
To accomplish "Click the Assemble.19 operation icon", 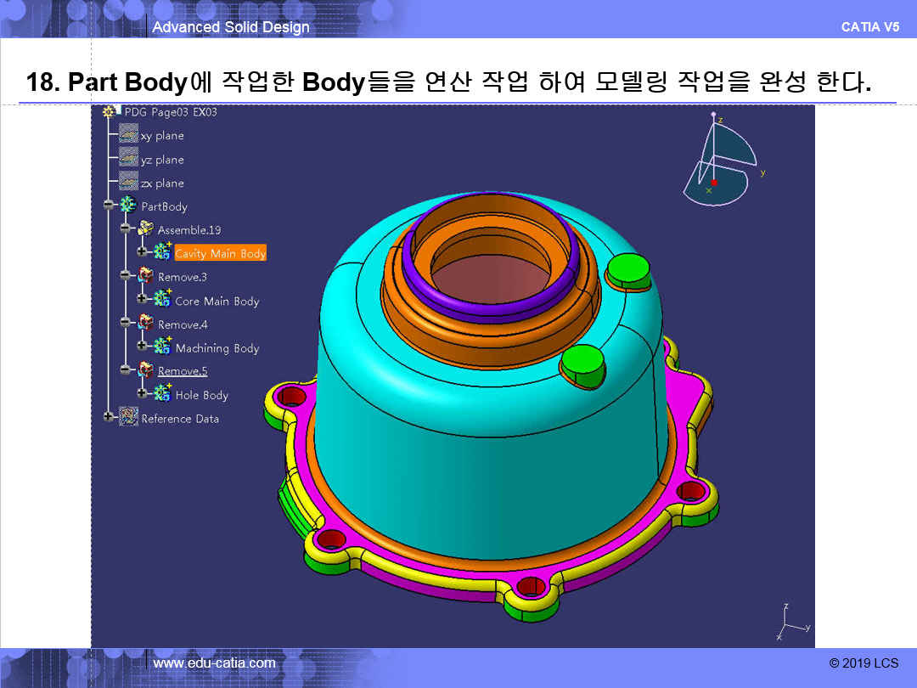I will (x=145, y=229).
